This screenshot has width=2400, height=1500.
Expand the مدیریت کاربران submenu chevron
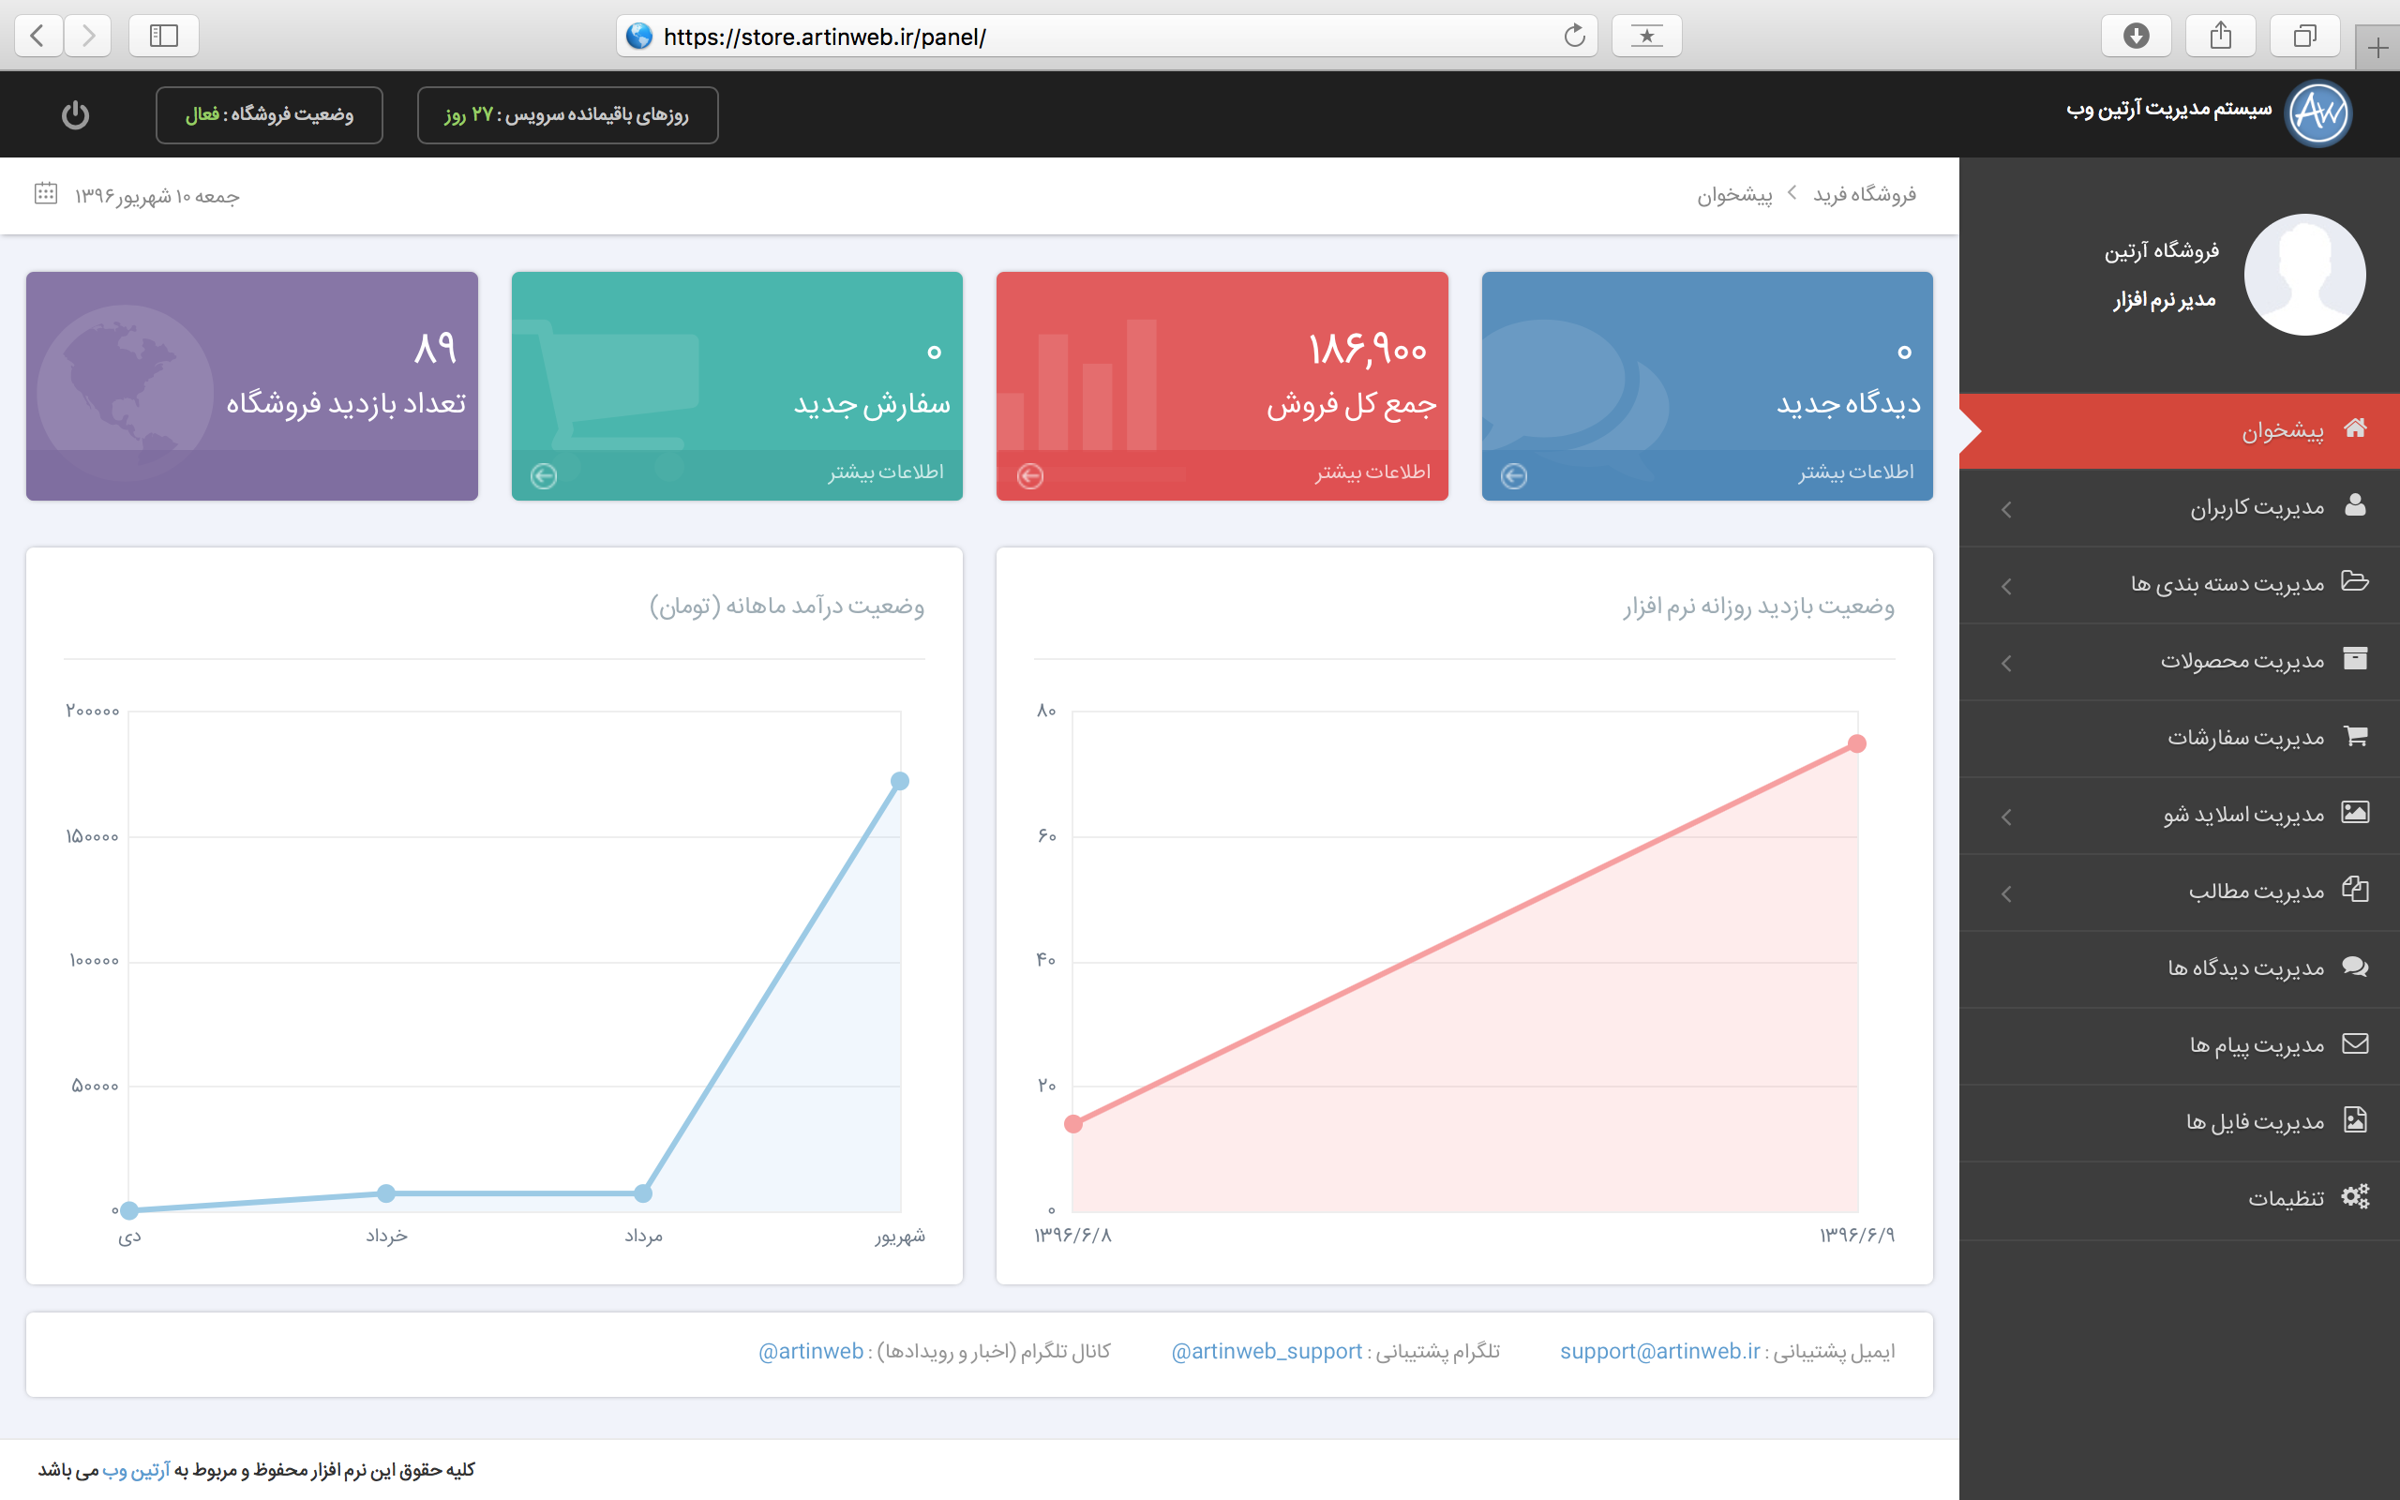pyautogui.click(x=2006, y=510)
